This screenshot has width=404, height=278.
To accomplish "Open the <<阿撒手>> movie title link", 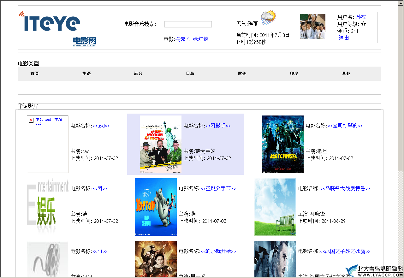I will [218, 126].
